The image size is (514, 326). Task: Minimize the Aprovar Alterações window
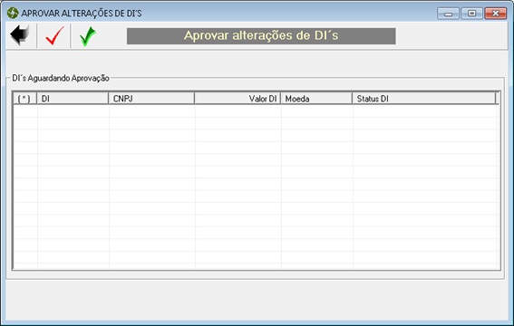(x=448, y=14)
